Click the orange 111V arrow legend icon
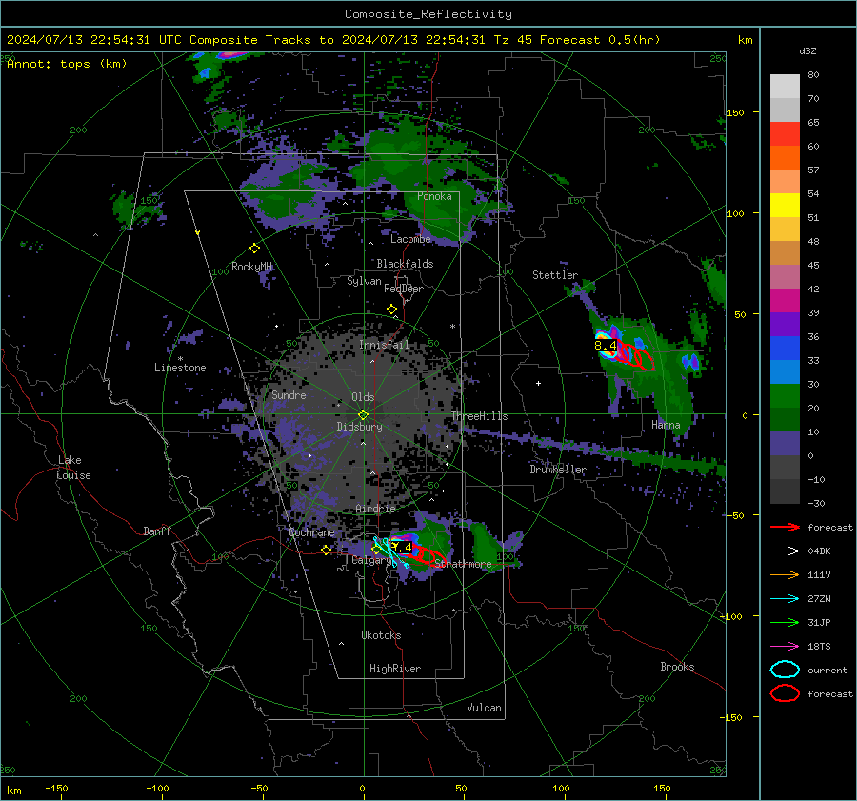This screenshot has width=857, height=801. 785,574
